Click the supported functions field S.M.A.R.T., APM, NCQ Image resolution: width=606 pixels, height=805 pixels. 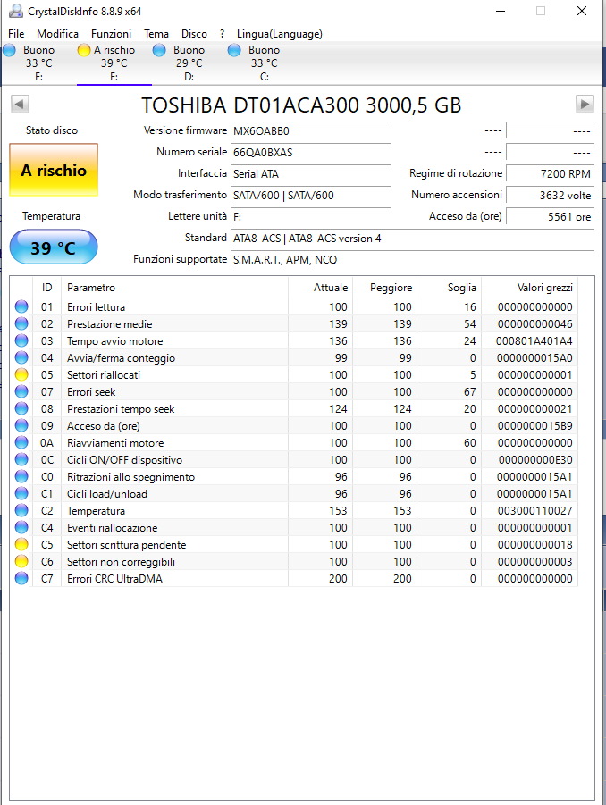tap(412, 260)
